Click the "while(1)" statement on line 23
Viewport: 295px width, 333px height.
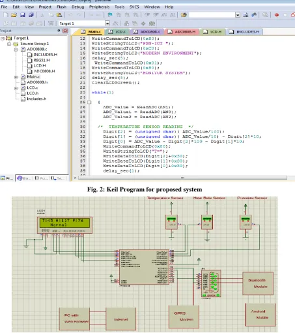103,93
